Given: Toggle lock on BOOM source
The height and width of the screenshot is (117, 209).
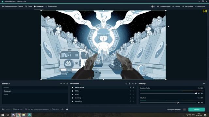Looking at the screenshot, I should pos(130,91).
